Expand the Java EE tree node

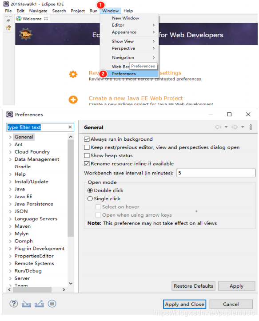tap(10, 197)
